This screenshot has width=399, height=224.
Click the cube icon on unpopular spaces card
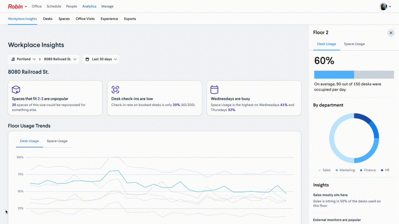(16, 90)
